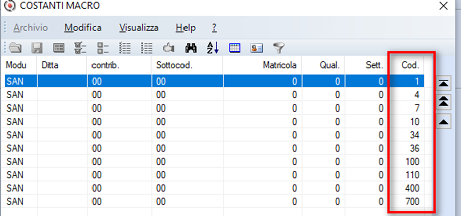Select the row with Cod. 100

point(214,161)
